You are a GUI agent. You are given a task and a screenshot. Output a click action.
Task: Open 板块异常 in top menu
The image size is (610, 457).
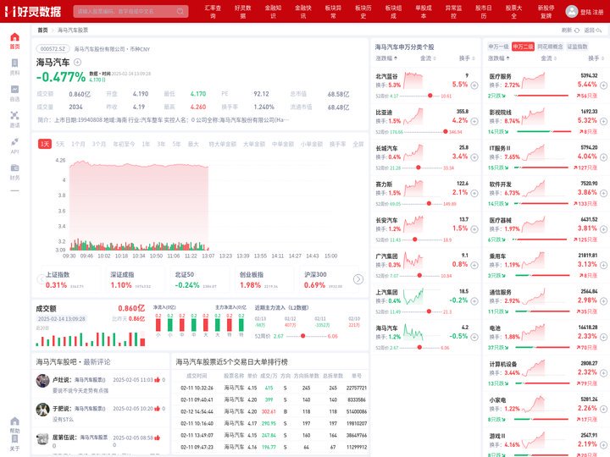tap(334, 12)
